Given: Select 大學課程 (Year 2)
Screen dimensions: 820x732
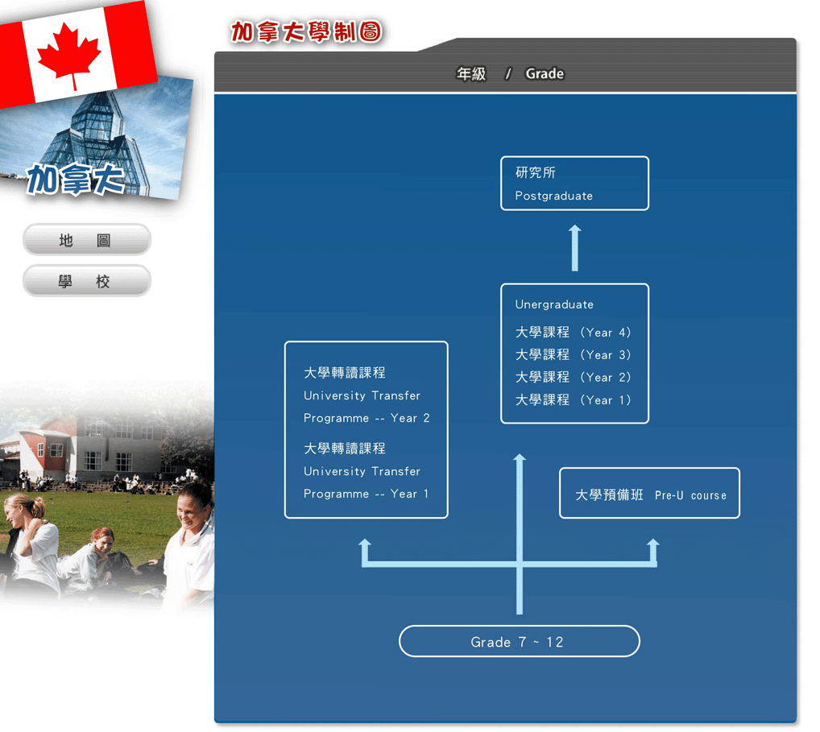Looking at the screenshot, I should 574,378.
